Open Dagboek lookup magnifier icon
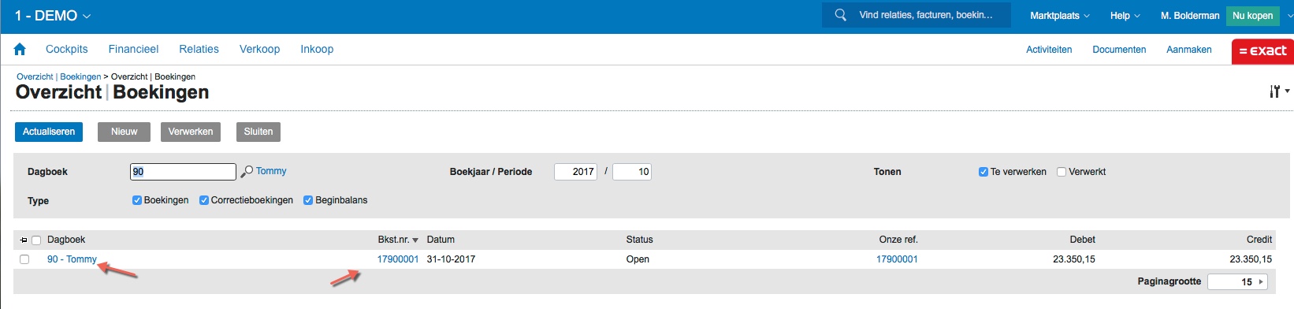Viewport: 1294px width, 309px height. click(x=247, y=171)
